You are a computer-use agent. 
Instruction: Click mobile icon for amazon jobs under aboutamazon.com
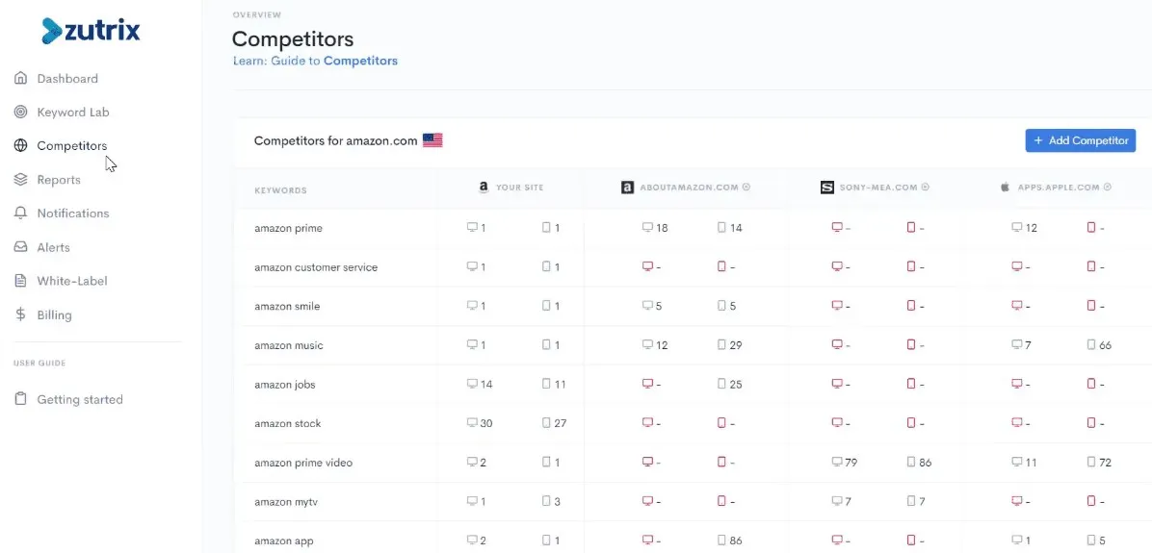point(721,384)
